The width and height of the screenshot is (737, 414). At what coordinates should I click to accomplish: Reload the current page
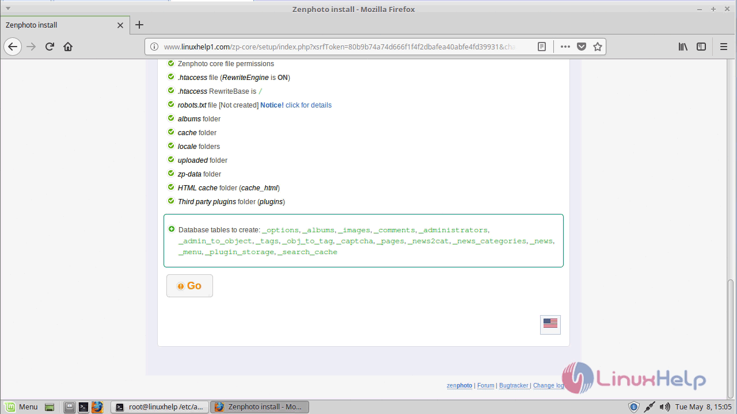50,47
